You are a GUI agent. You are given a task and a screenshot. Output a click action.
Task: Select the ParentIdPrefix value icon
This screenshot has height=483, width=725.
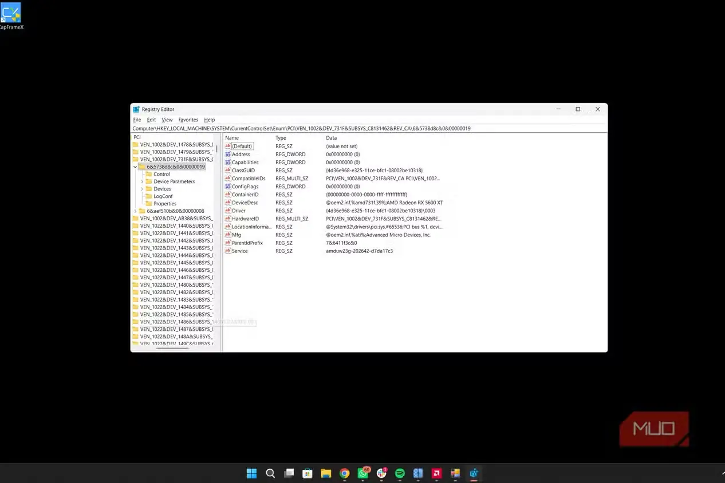228,243
